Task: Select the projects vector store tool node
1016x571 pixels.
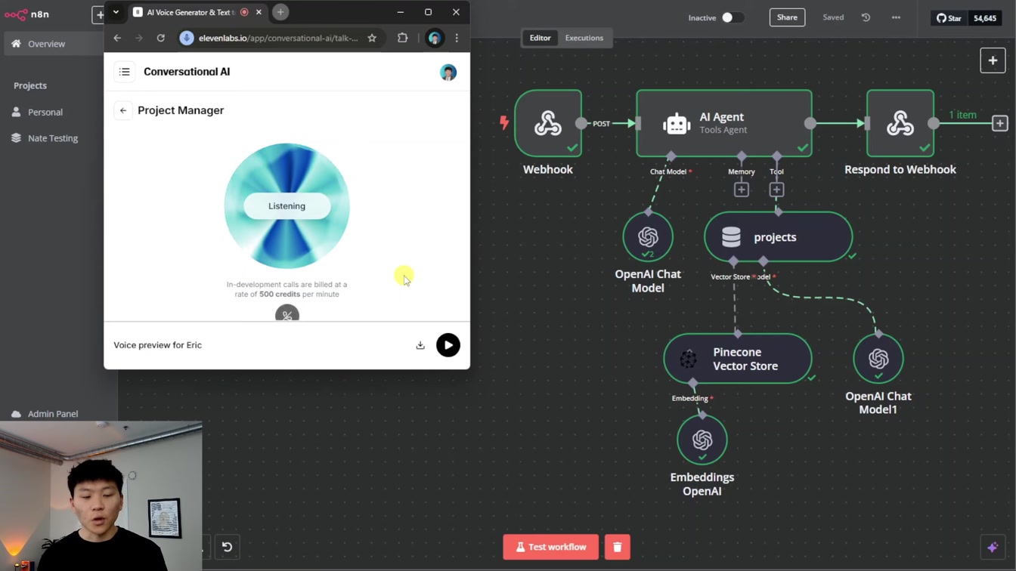Action: pyautogui.click(x=778, y=237)
